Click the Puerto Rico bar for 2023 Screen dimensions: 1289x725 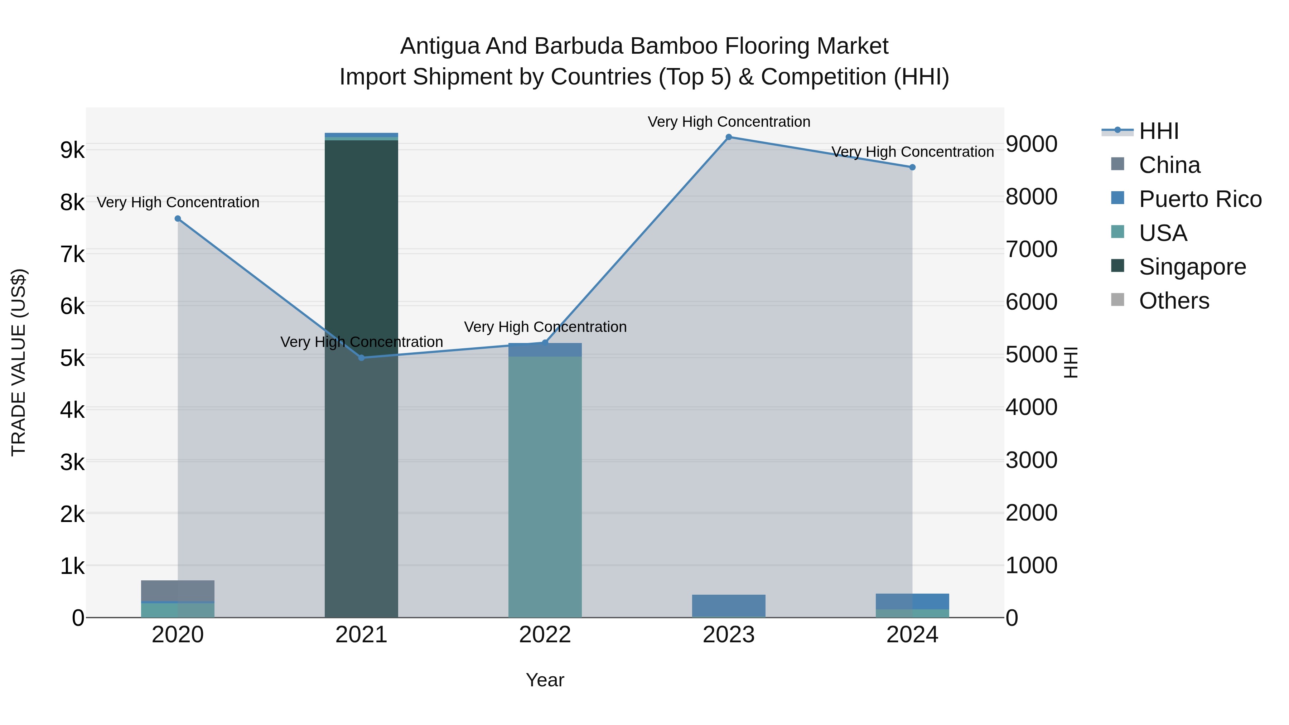click(729, 606)
